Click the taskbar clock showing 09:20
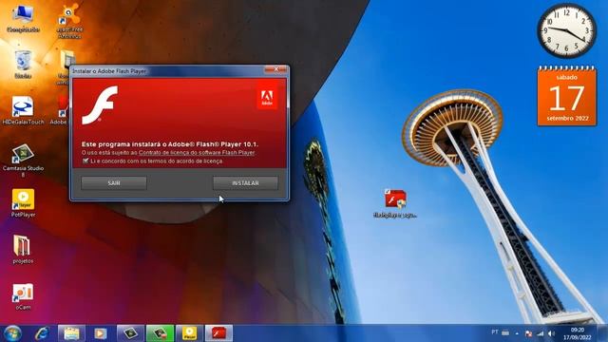The width and height of the screenshot is (608, 342). tap(578, 333)
